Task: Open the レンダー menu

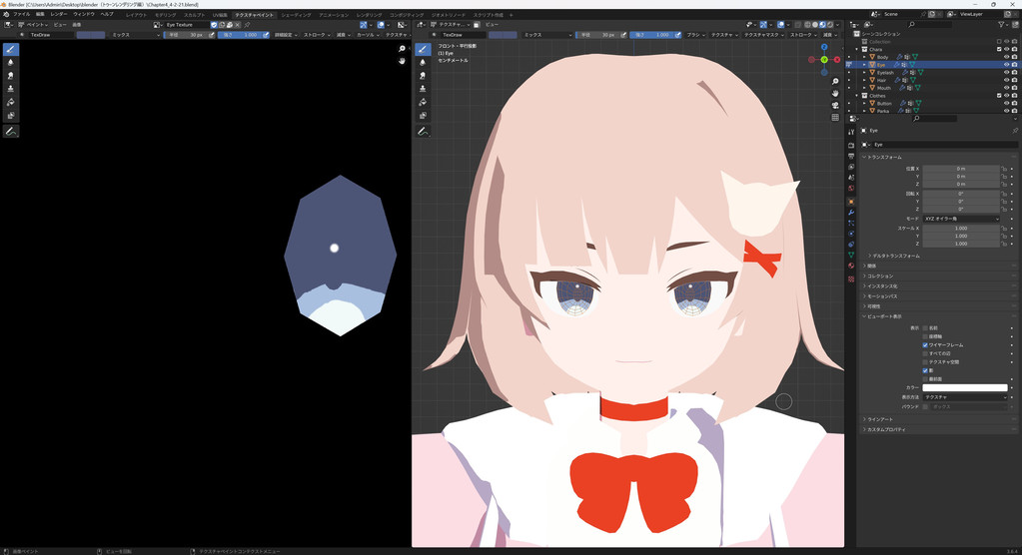Action: (58, 14)
